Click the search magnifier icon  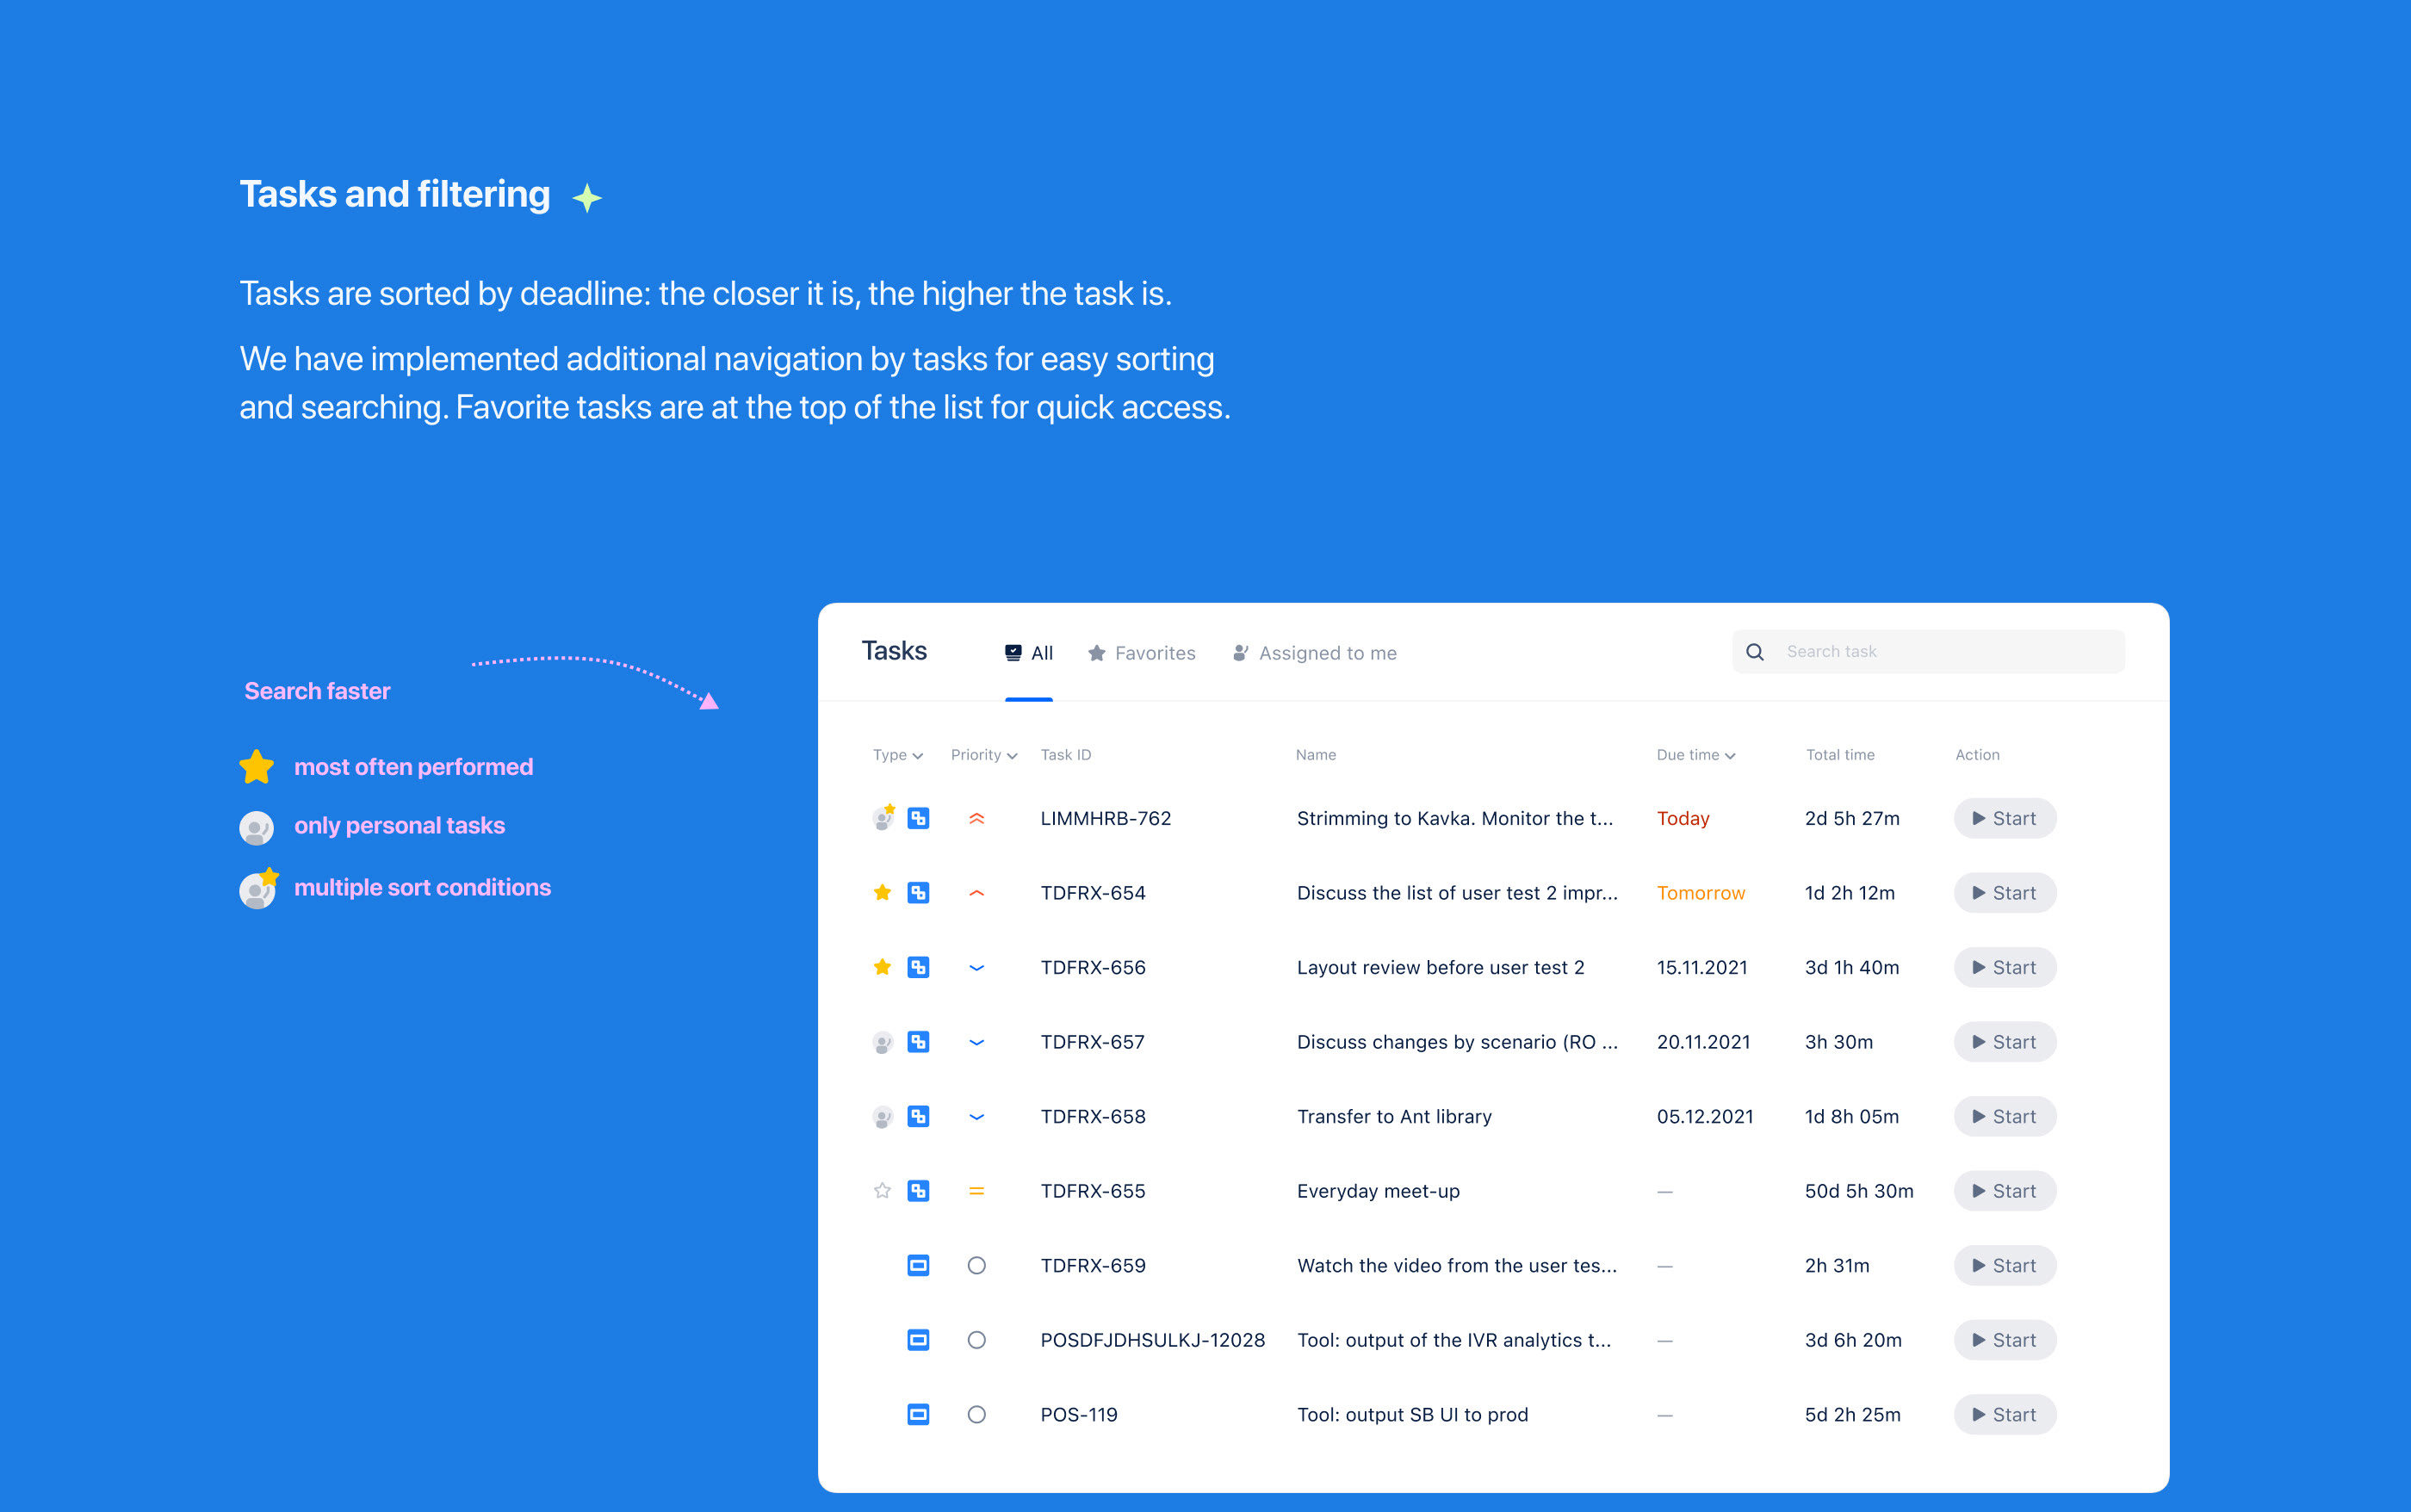click(1754, 652)
